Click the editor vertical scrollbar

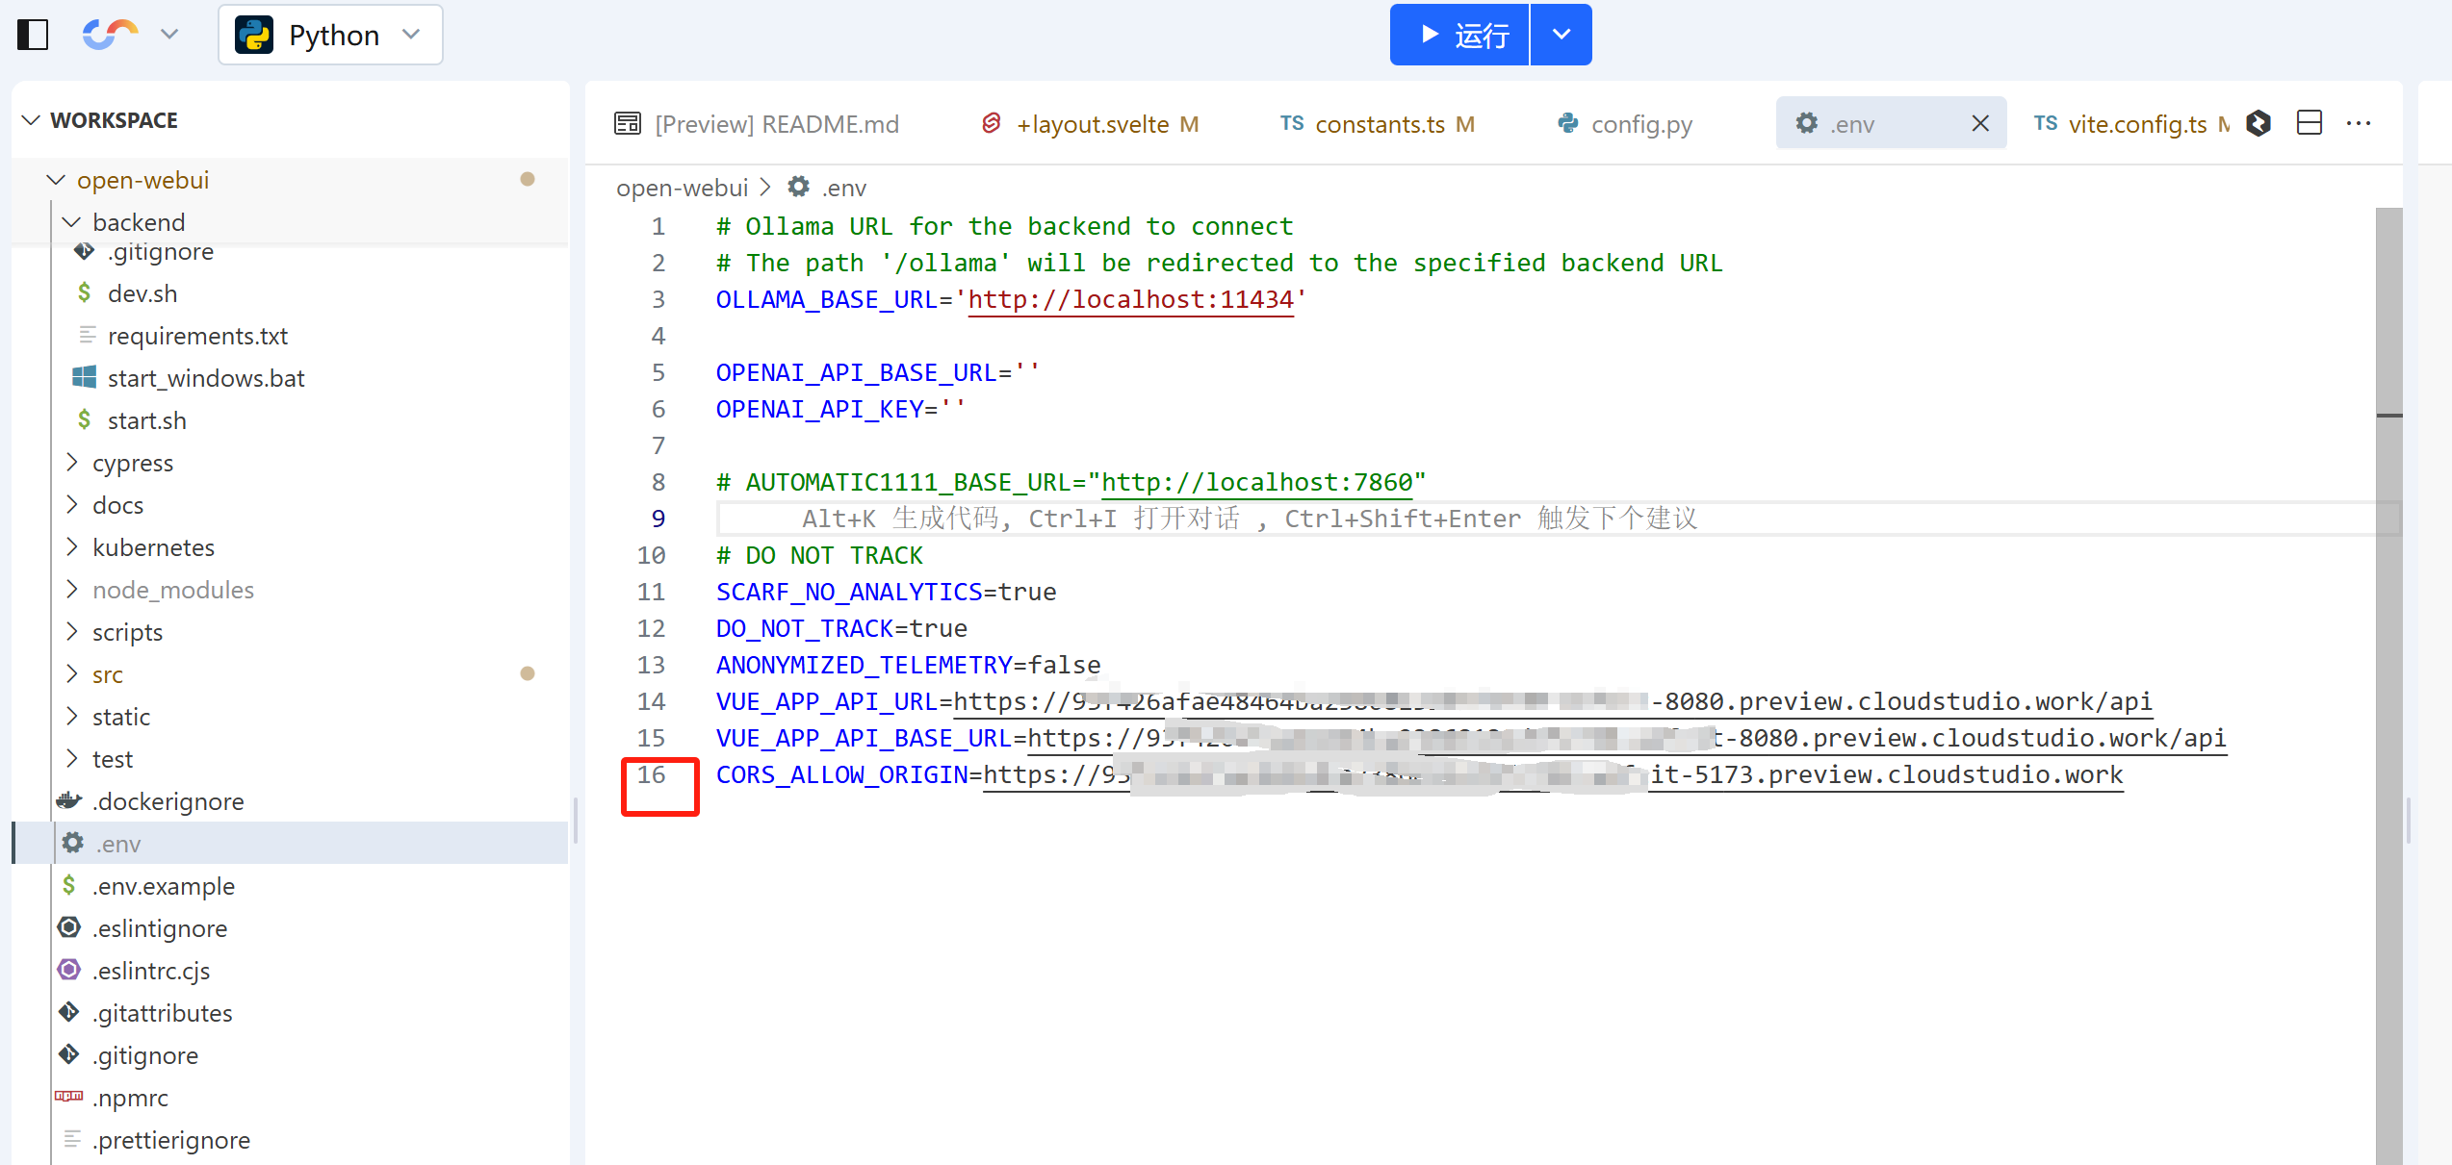point(2387,673)
